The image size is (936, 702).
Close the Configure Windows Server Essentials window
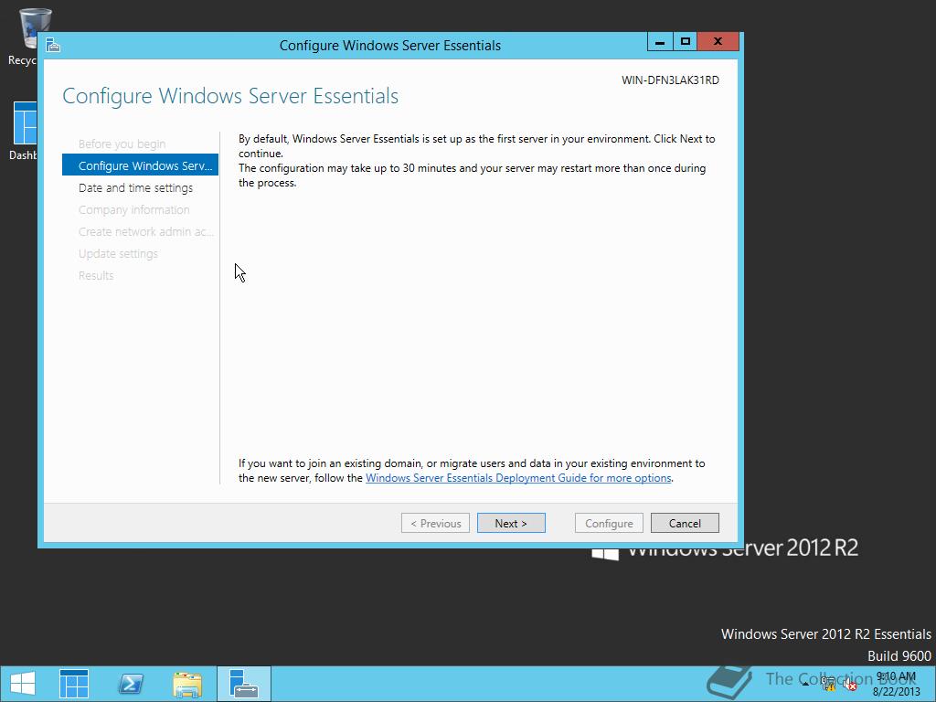click(x=718, y=42)
